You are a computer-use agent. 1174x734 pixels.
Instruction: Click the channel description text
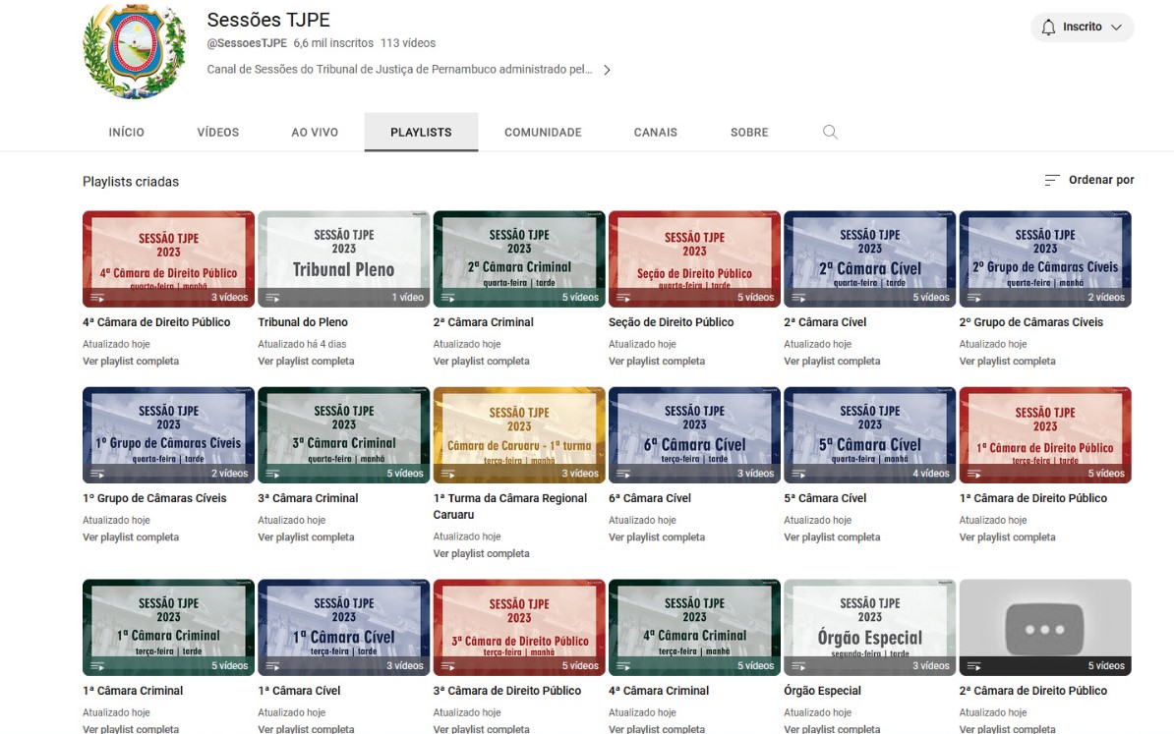399,70
